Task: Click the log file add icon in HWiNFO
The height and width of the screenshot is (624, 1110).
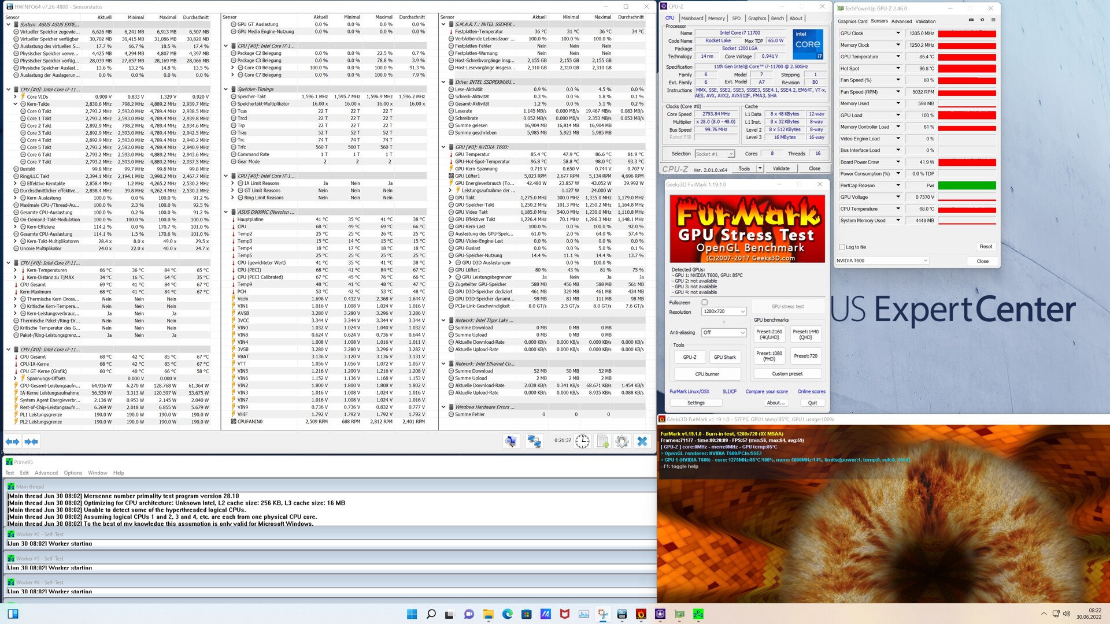Action: (602, 442)
